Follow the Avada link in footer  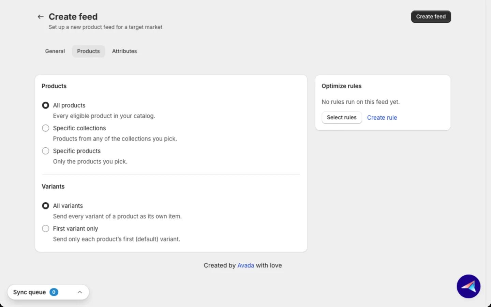pos(245,265)
